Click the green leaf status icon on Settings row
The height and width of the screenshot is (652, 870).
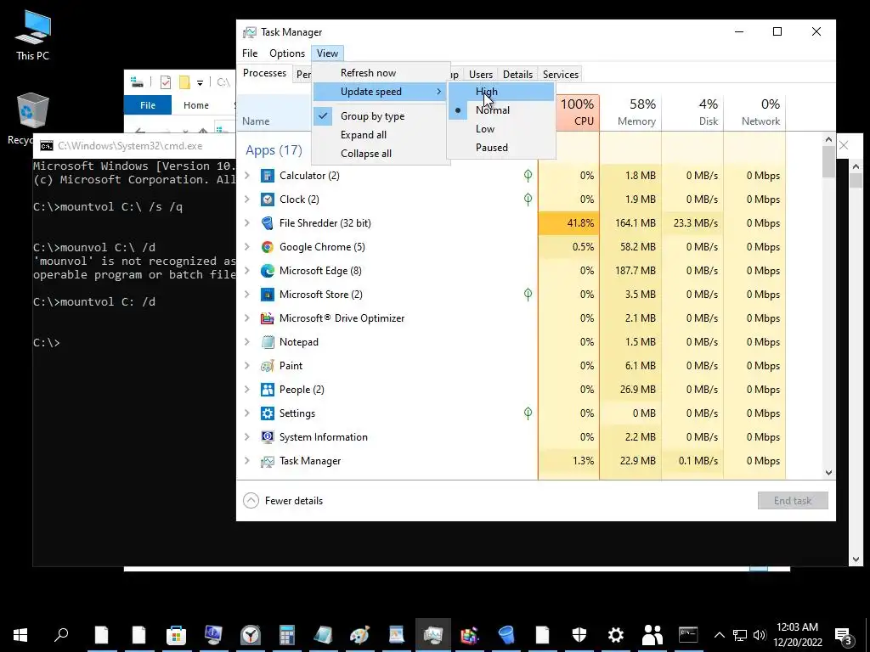point(528,413)
